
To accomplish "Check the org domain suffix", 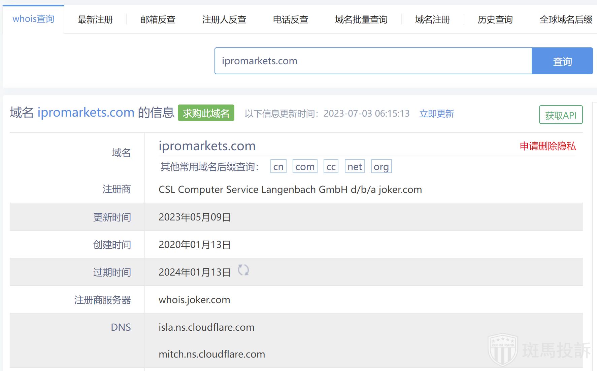I will coord(381,166).
